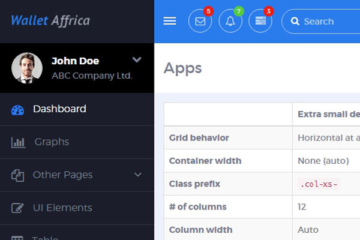Open the bell notifications icon
This screenshot has height=240, width=360.
[230, 21]
